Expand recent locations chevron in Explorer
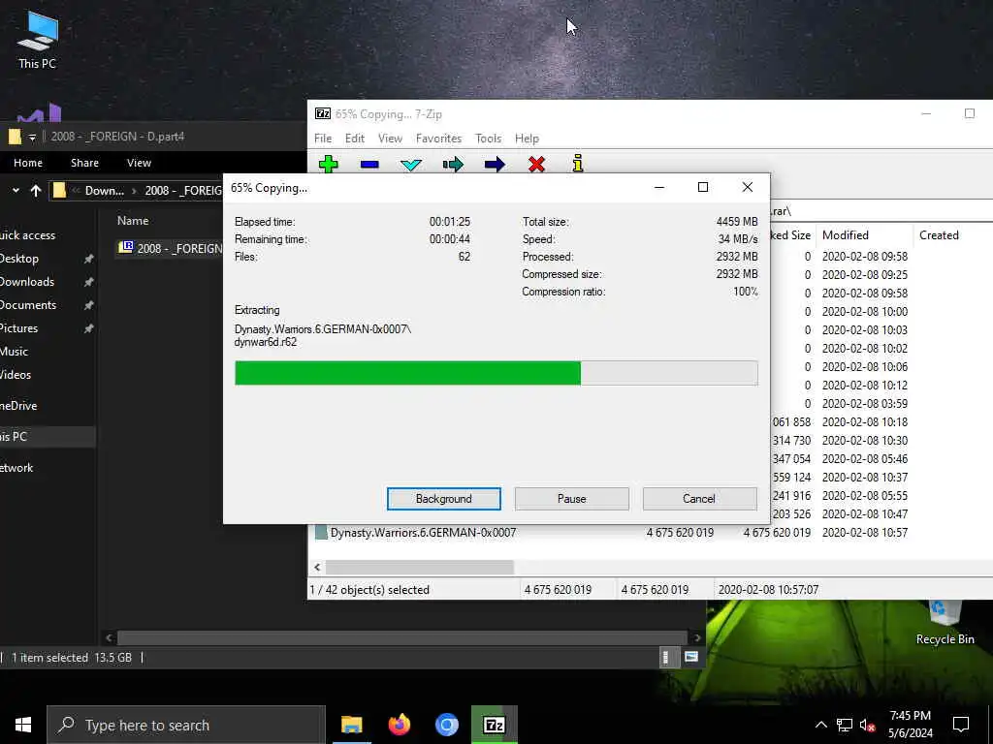Viewport: 993px width, 744px height. 16,191
